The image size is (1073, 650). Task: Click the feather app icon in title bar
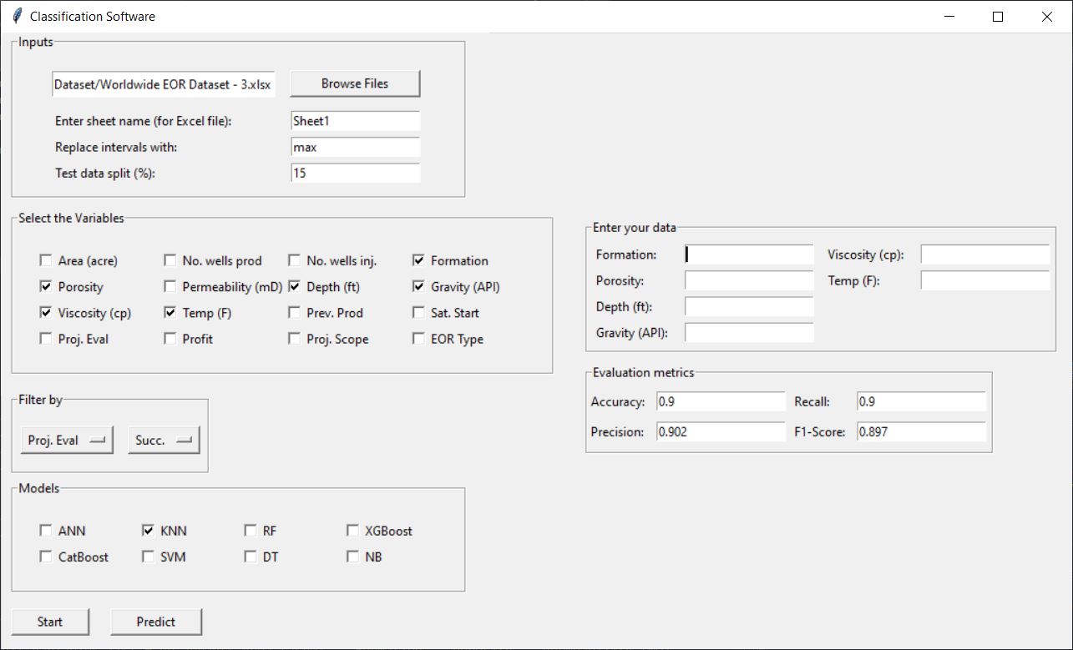[x=17, y=17]
